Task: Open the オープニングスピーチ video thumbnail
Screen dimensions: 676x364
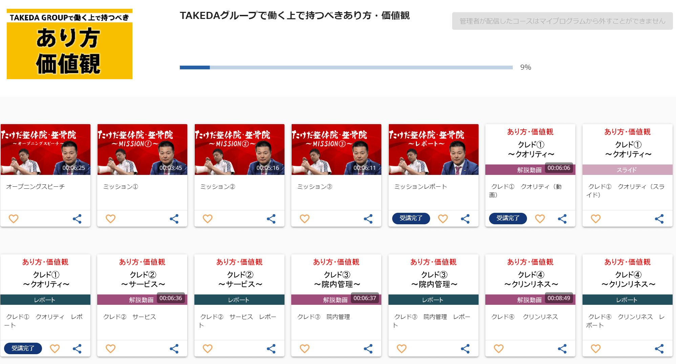Action: pyautogui.click(x=45, y=150)
